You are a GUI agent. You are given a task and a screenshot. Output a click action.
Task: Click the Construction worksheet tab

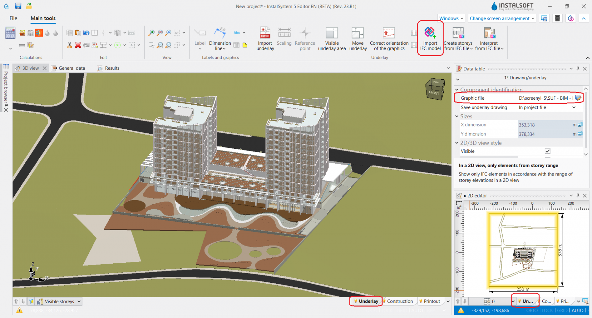399,301
